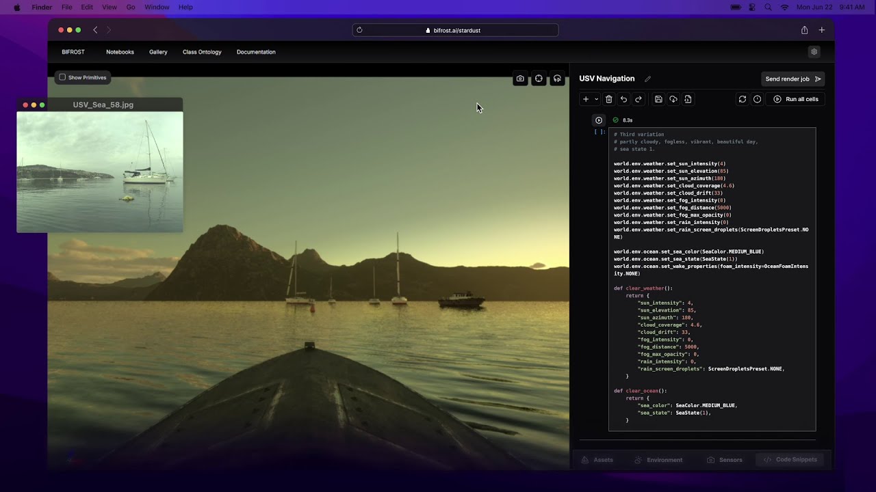Open the Apple menu
Viewport: 876px width, 492px height.
(17, 7)
